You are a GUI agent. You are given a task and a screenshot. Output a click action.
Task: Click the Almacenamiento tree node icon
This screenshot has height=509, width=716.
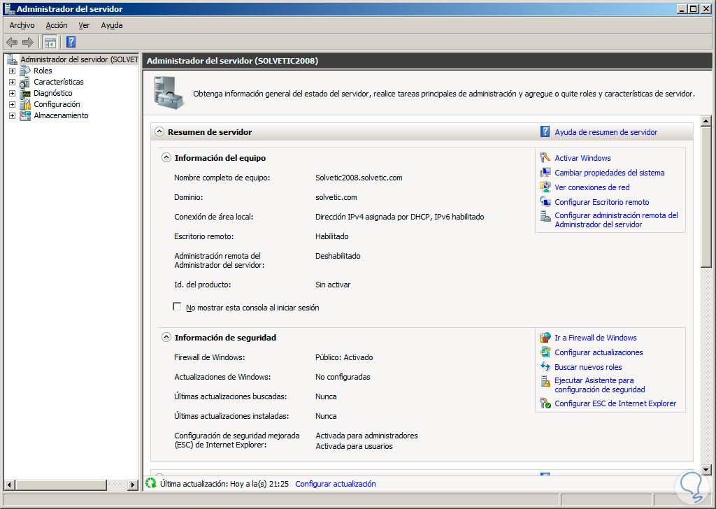[x=26, y=115]
